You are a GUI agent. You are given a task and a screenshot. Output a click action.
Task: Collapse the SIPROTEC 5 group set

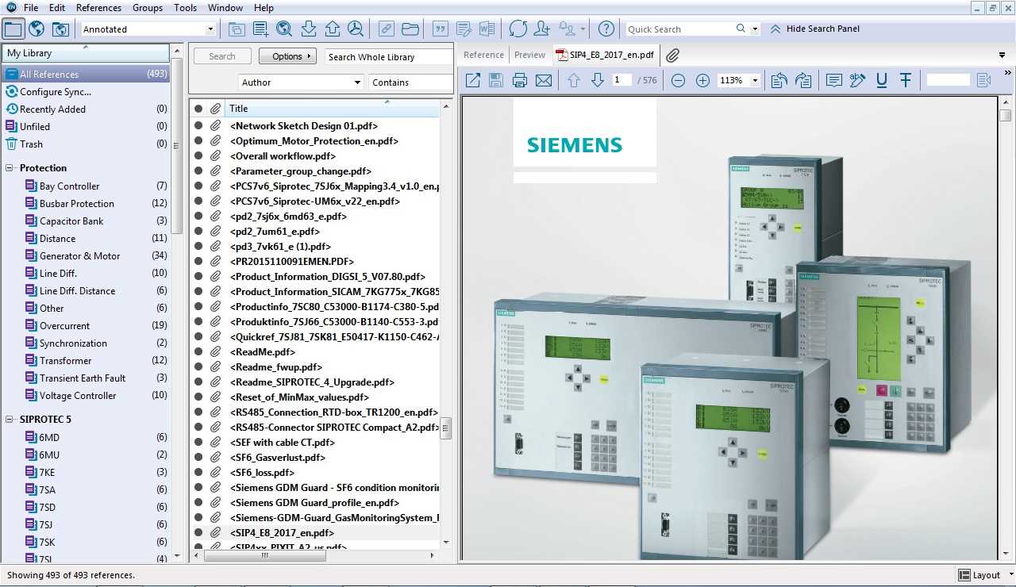10,420
